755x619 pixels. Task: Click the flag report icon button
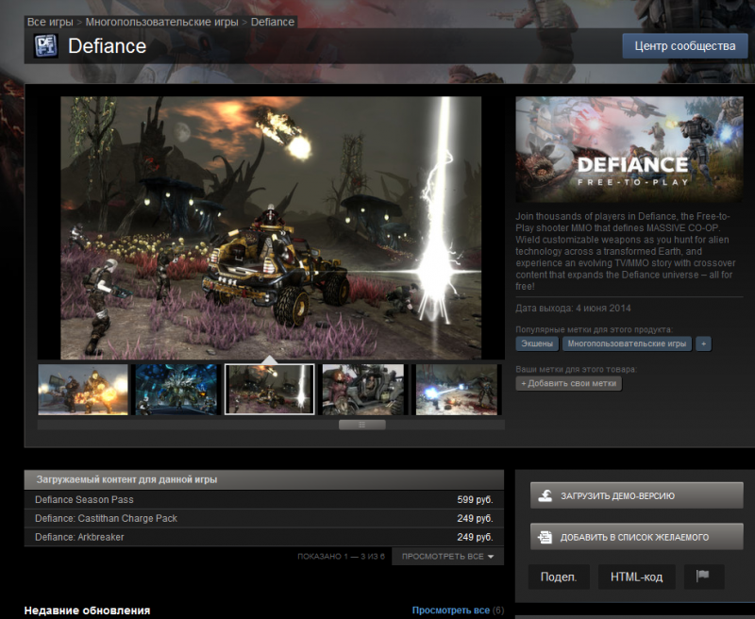click(703, 577)
